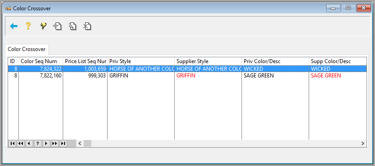Select the Color Crossover tab
375x166 pixels.
(x=26, y=49)
